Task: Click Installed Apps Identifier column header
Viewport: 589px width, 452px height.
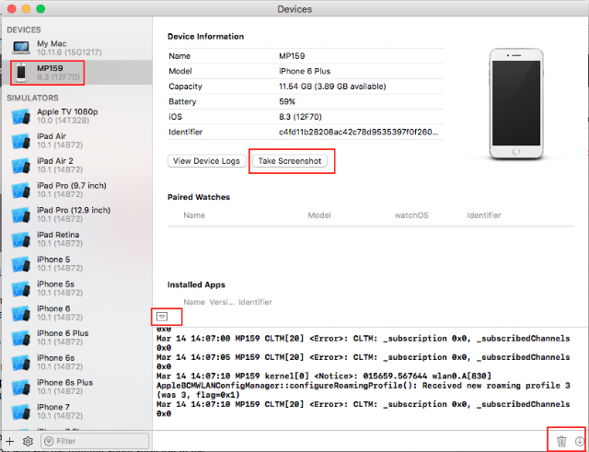Action: click(255, 302)
